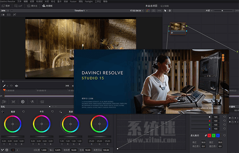The image size is (239, 153).
Task: Click the saturation value field 50.00
Action: pyautogui.click(x=74, y=150)
